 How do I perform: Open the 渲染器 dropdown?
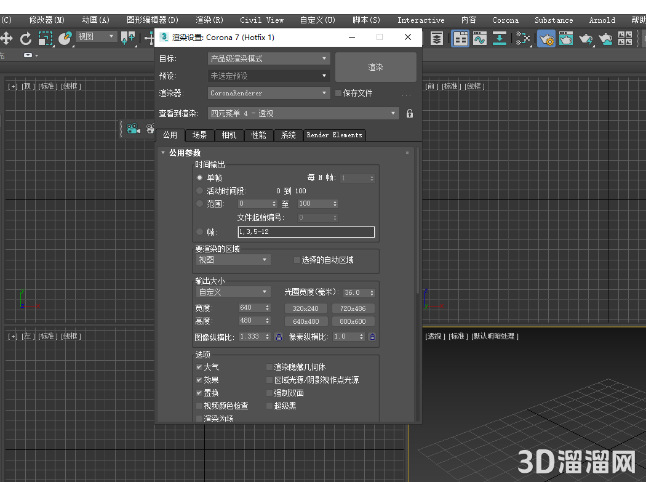[x=268, y=93]
